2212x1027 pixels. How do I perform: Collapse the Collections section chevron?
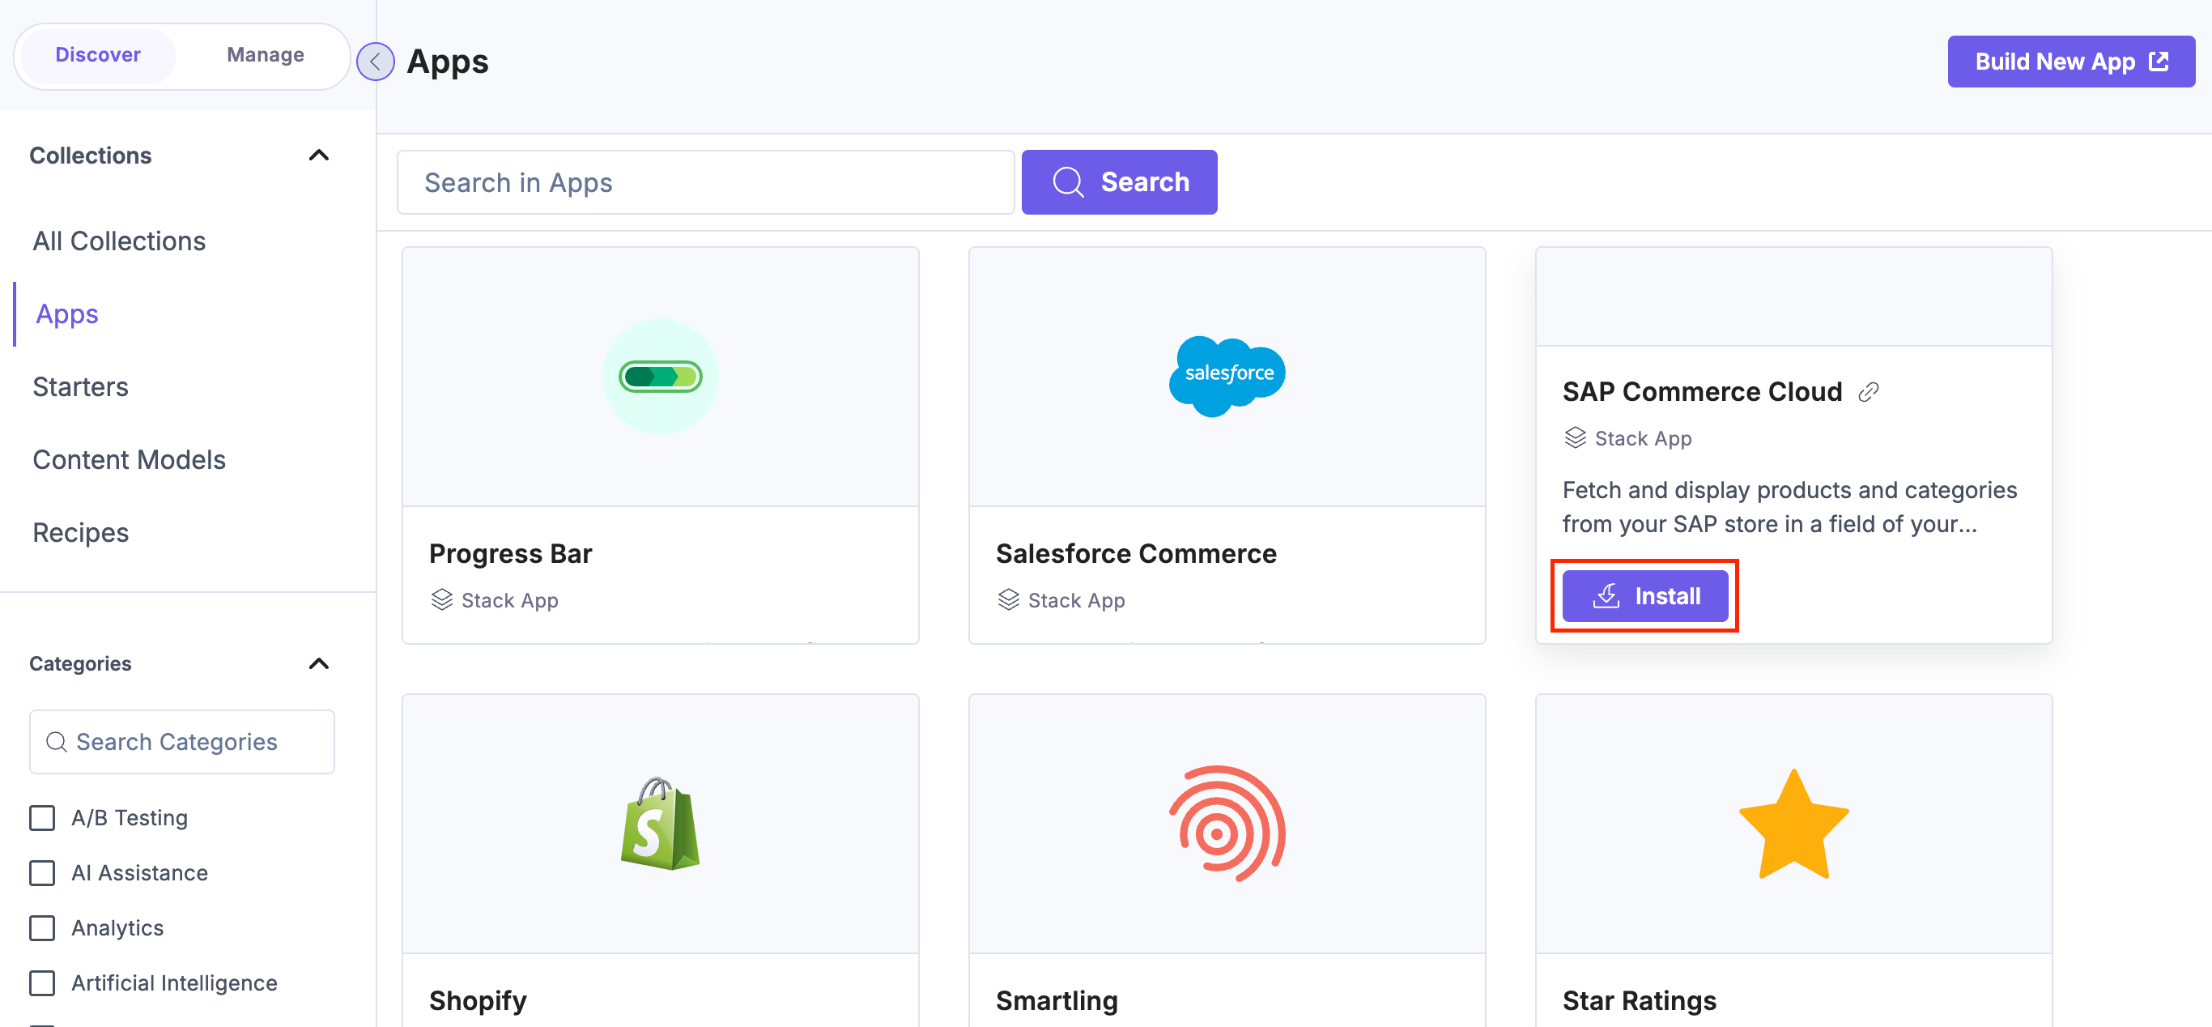pyautogui.click(x=318, y=156)
